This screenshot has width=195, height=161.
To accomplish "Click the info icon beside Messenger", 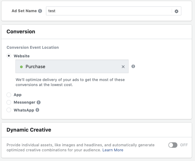I will click(x=38, y=102).
